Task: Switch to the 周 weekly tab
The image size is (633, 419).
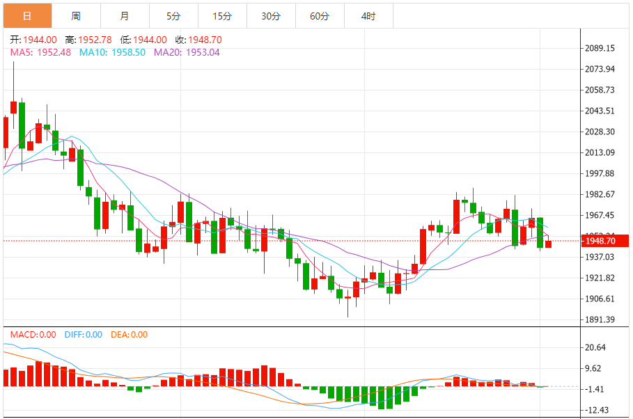Action: click(x=76, y=16)
